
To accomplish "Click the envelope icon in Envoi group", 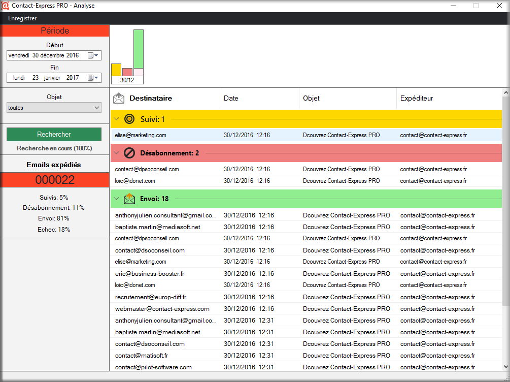I will point(129,199).
